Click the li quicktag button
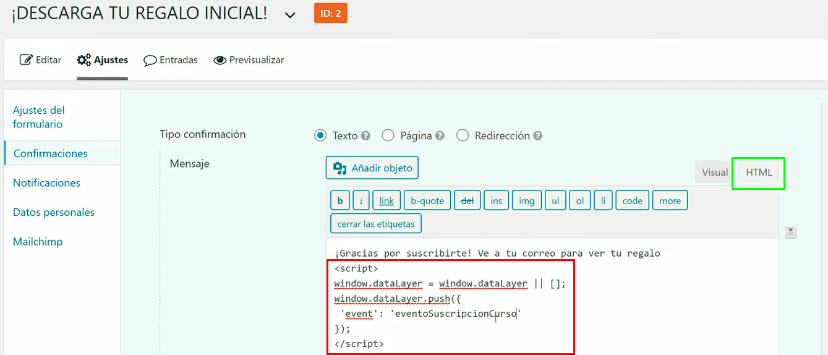This screenshot has height=355, width=828. (603, 200)
